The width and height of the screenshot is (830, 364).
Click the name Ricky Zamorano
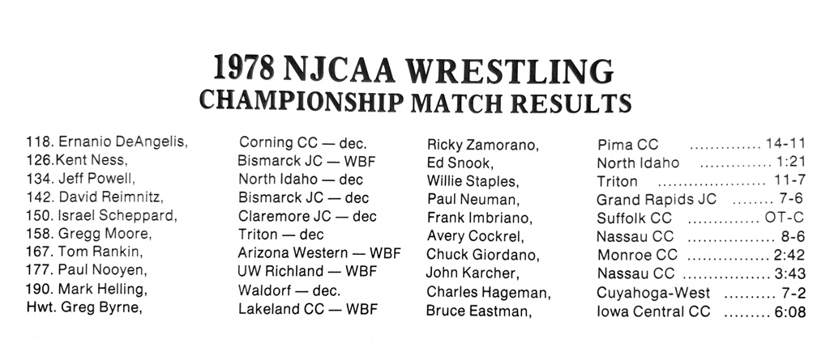481,145
